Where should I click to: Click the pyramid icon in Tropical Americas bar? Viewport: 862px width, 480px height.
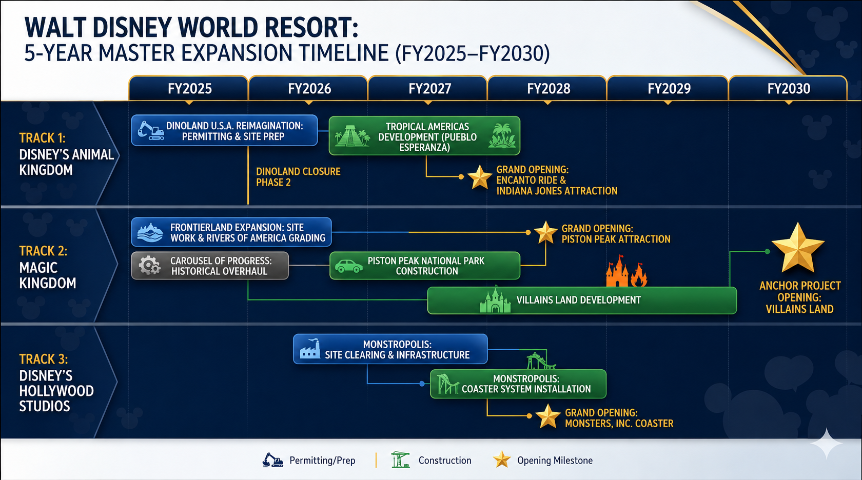point(352,136)
